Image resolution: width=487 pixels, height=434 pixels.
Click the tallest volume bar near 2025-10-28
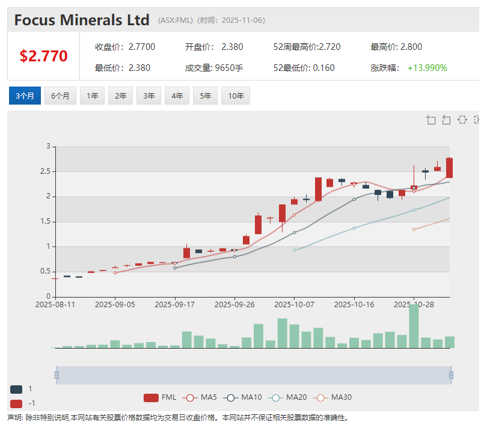coord(414,326)
